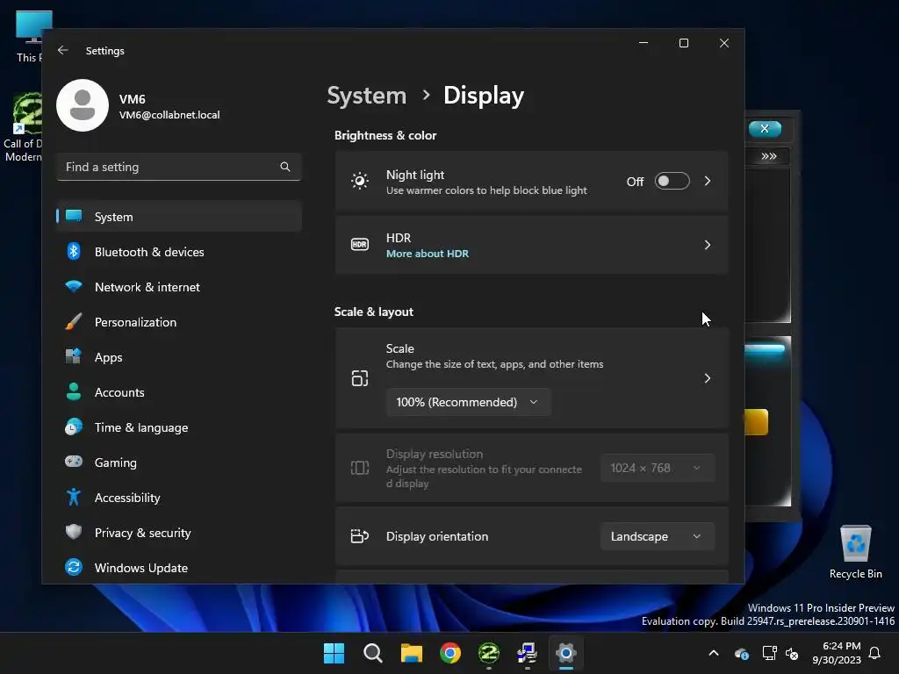899x674 pixels.
Task: Click the Windows Update sync icon
Action: [74, 568]
